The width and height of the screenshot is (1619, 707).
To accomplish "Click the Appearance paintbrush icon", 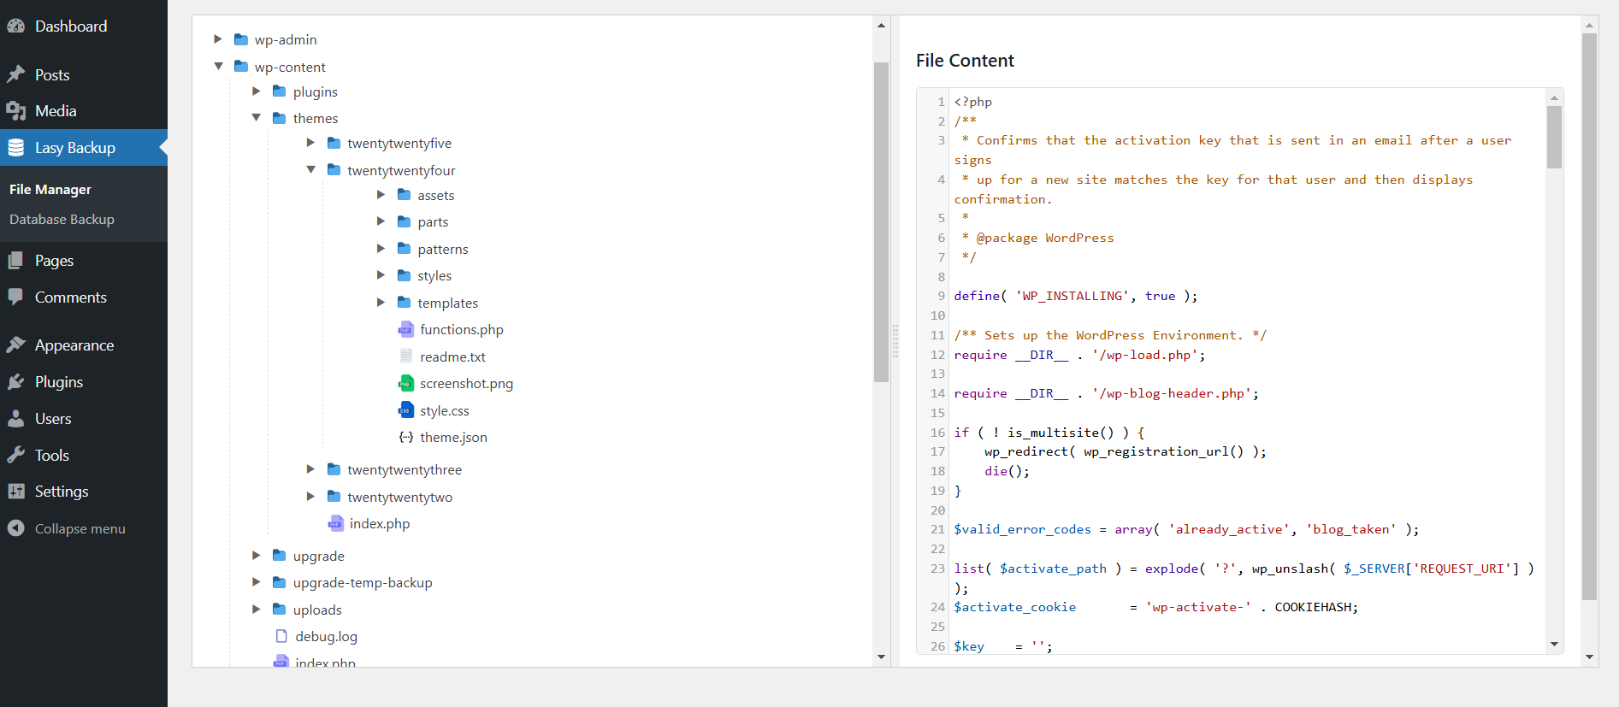I will click(15, 345).
